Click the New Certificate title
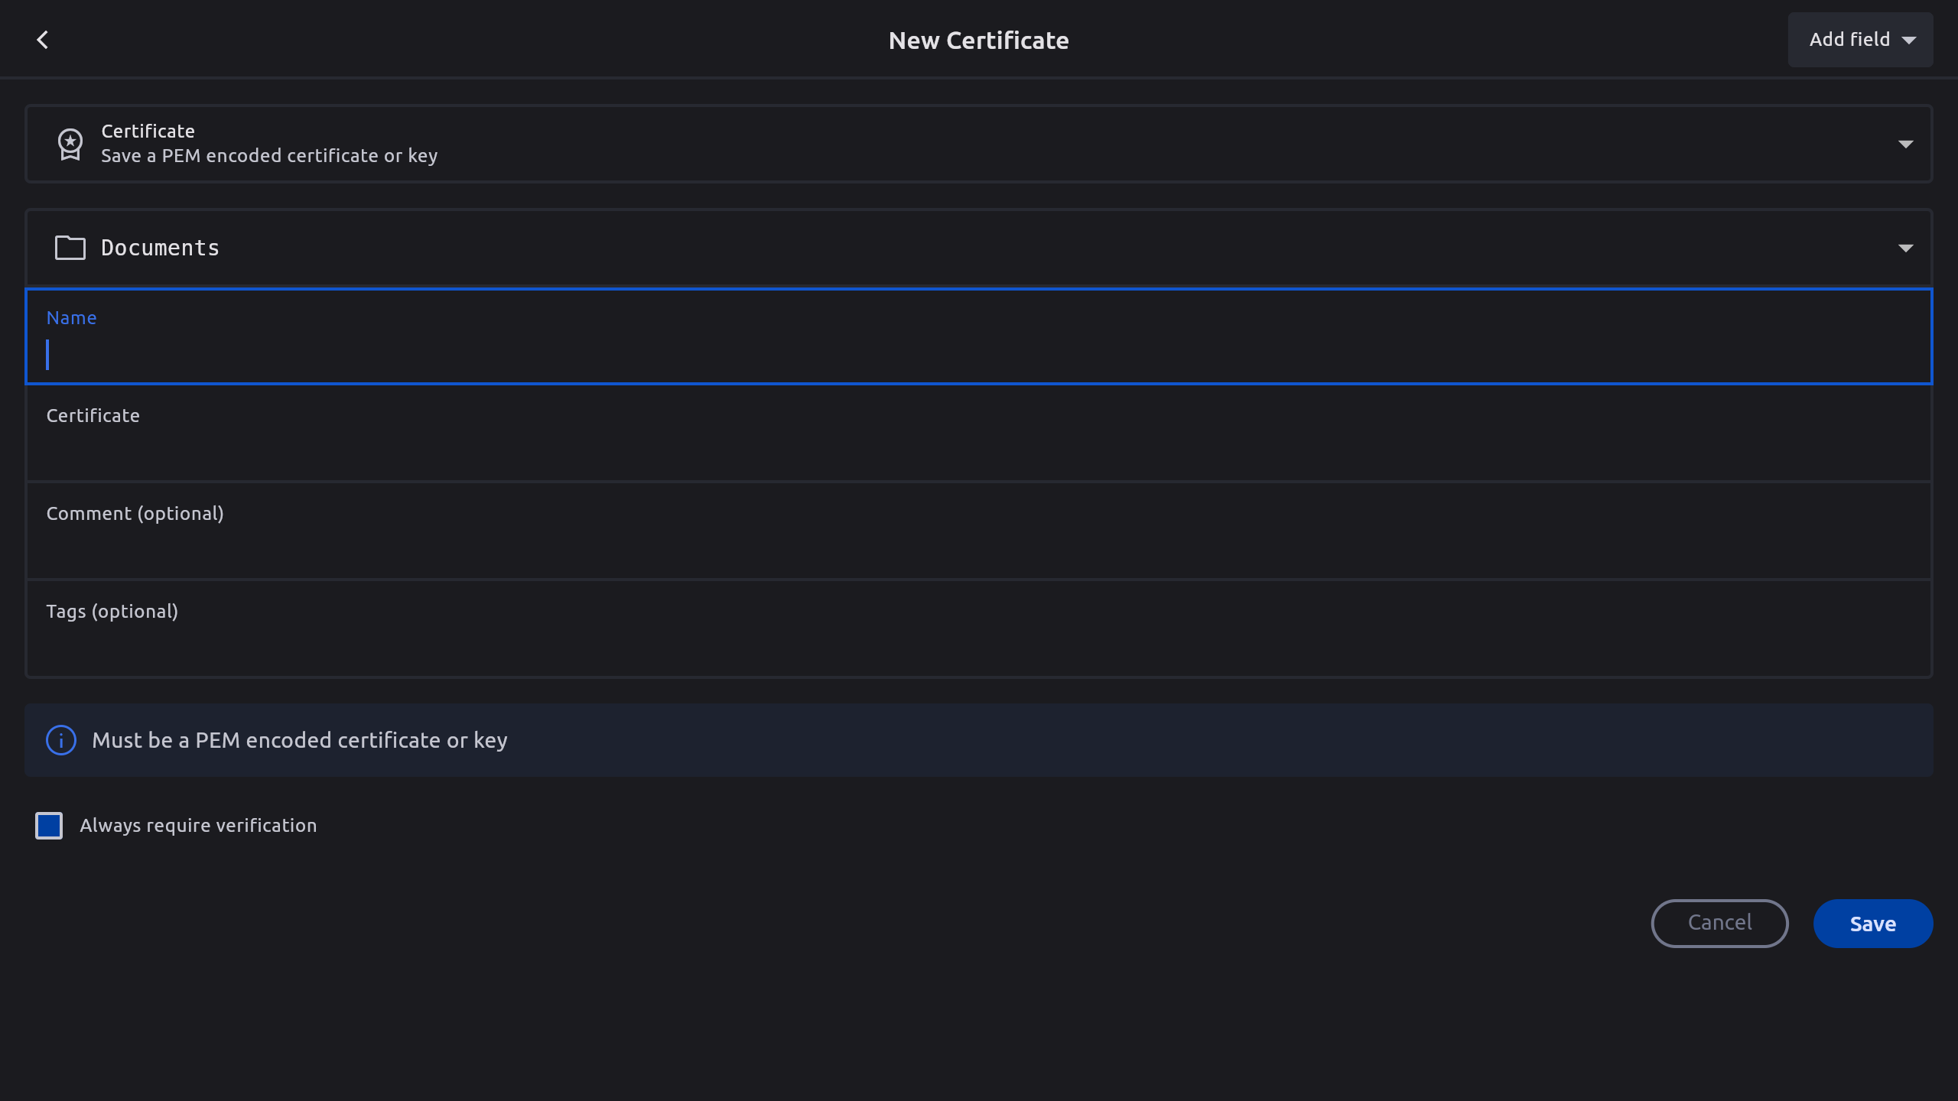The width and height of the screenshot is (1958, 1101). (978, 41)
